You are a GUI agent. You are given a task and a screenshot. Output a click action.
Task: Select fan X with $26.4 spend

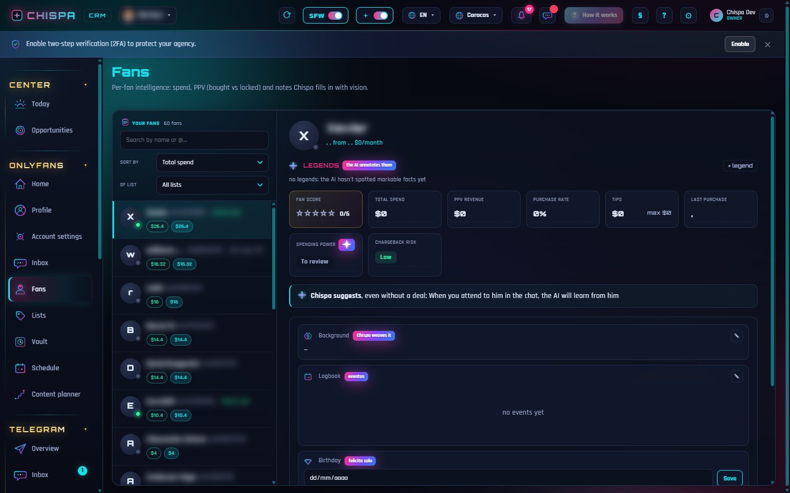[x=192, y=220]
